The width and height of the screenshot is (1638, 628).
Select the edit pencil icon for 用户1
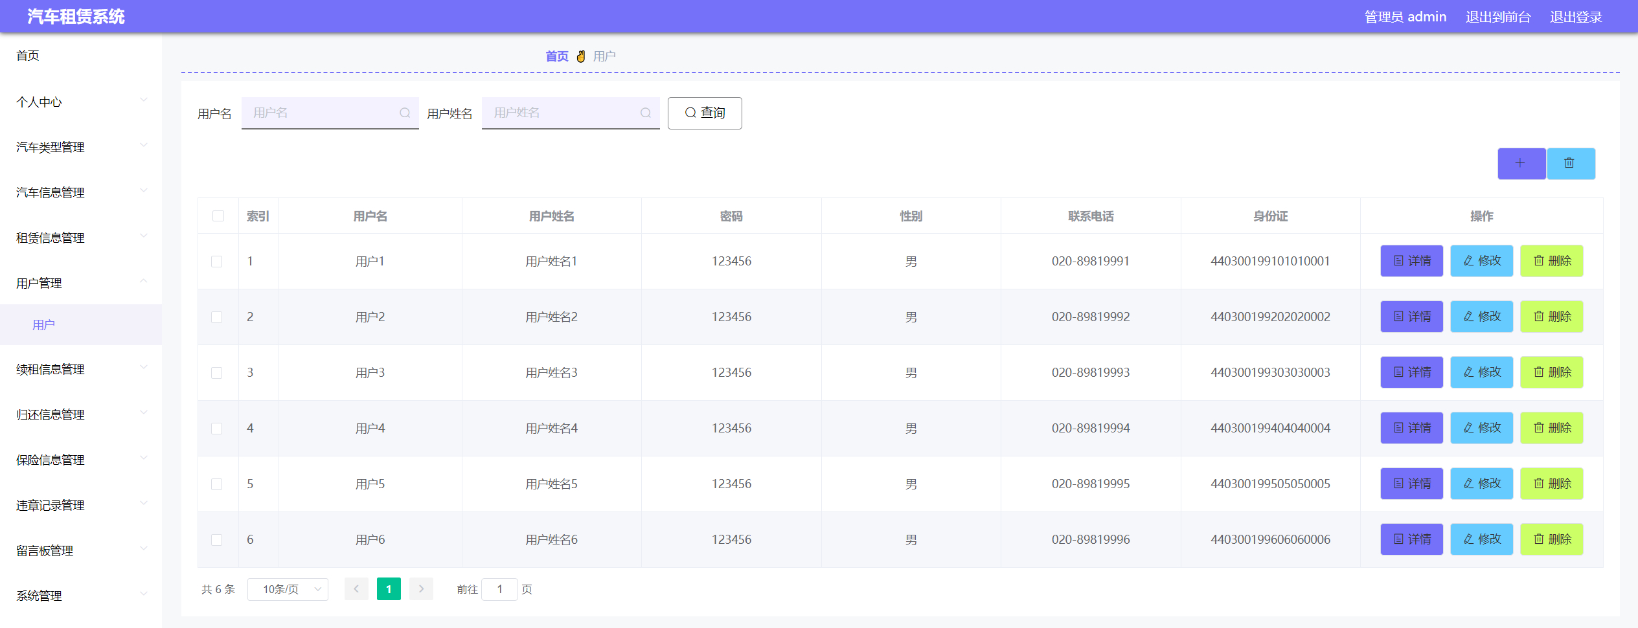pyautogui.click(x=1466, y=261)
